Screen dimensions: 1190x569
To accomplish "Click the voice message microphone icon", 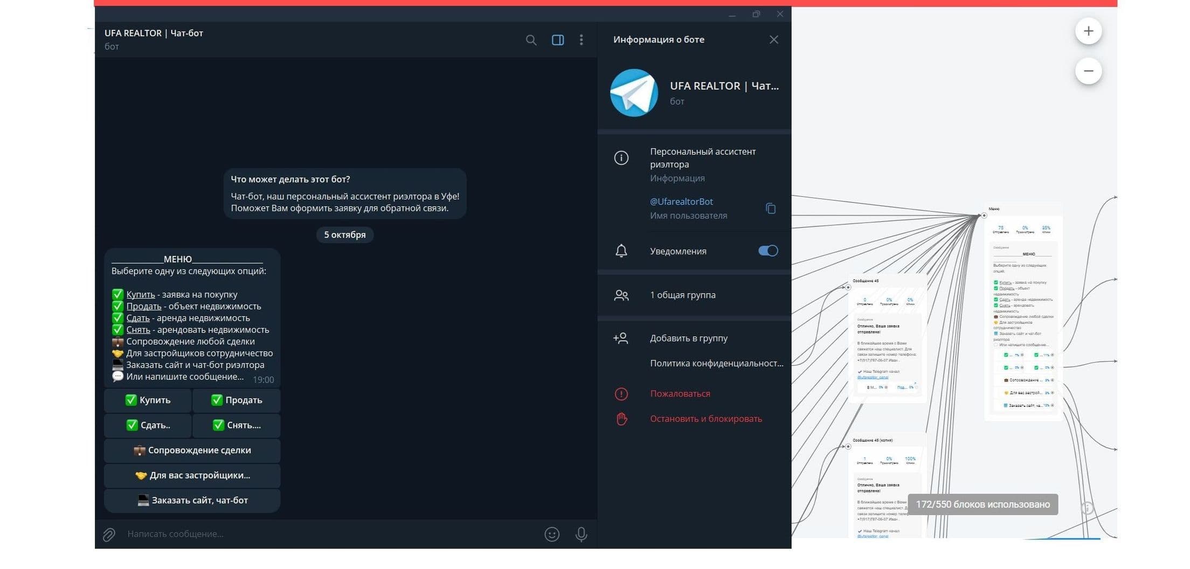I will coord(581,535).
